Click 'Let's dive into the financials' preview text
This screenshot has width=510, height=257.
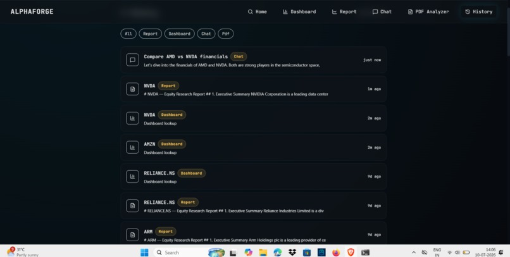click(x=232, y=65)
